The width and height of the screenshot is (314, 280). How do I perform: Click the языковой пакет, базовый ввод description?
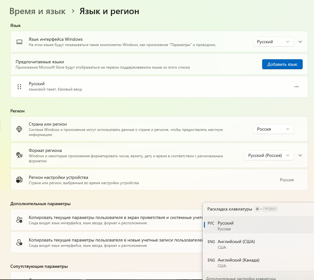click(55, 89)
